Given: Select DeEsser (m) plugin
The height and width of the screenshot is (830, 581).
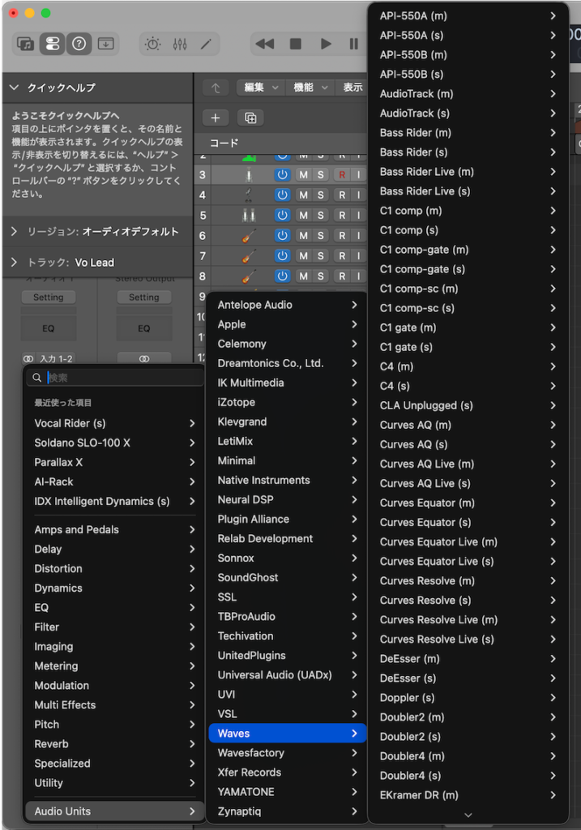Looking at the screenshot, I should (468, 658).
